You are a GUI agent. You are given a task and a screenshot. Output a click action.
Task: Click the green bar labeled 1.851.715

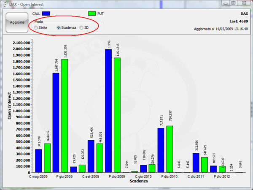117,115
